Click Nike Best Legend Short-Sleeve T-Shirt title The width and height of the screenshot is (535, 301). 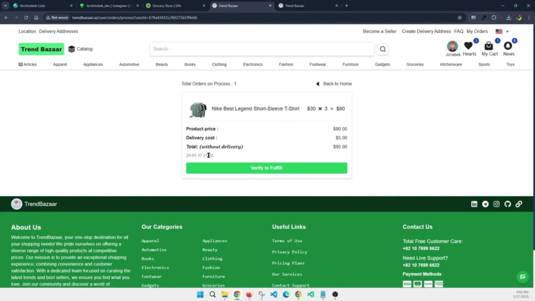tap(255, 109)
